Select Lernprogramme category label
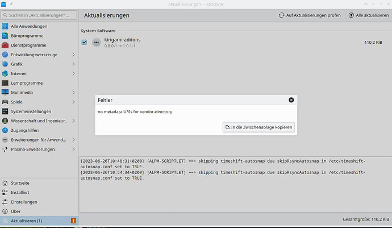This screenshot has width=392, height=228. pos(27,83)
